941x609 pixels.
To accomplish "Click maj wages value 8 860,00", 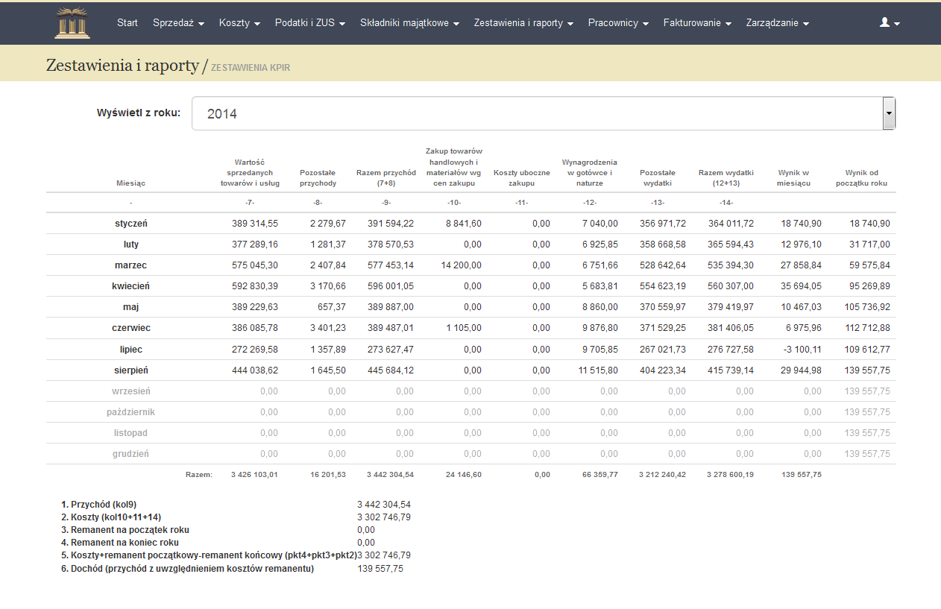I will click(x=600, y=307).
